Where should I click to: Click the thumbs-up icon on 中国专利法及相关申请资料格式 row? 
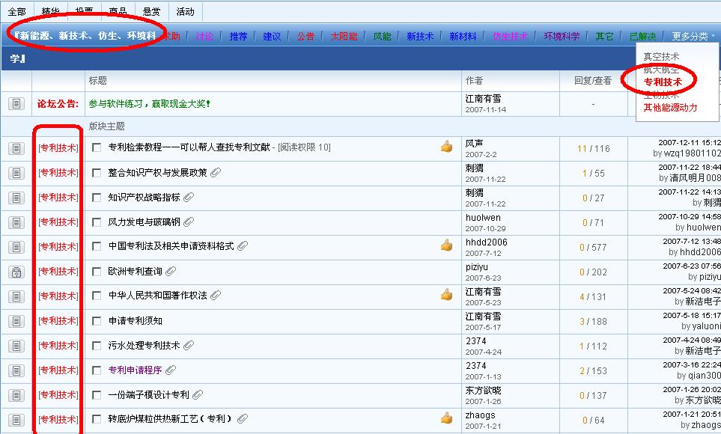446,245
